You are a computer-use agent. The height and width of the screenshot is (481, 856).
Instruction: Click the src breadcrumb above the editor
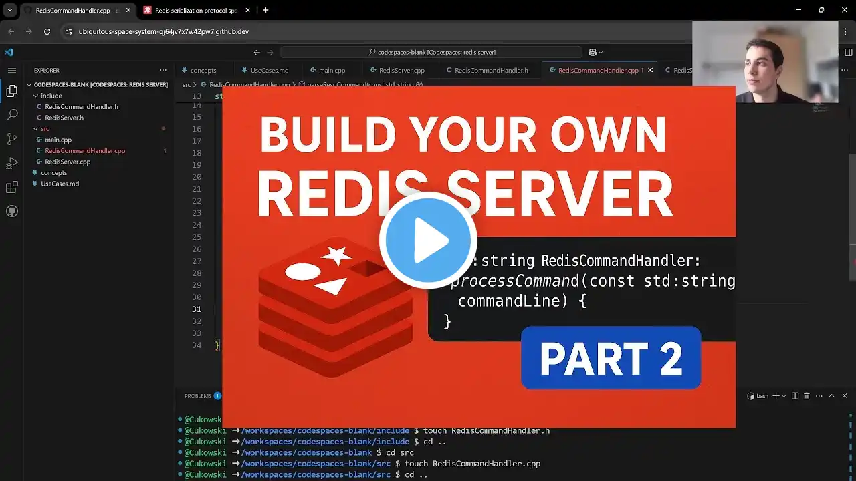187,85
